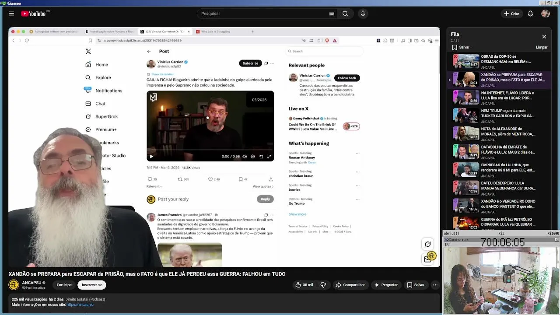Open the Criar create menu
The image size is (560, 315).
coord(511,14)
